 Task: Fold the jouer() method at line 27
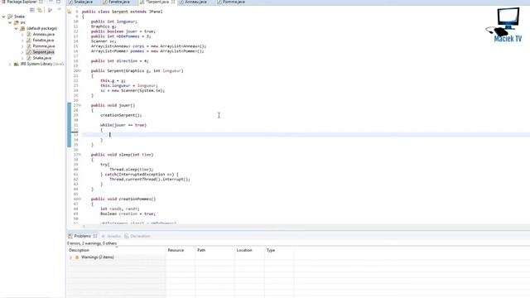80,105
